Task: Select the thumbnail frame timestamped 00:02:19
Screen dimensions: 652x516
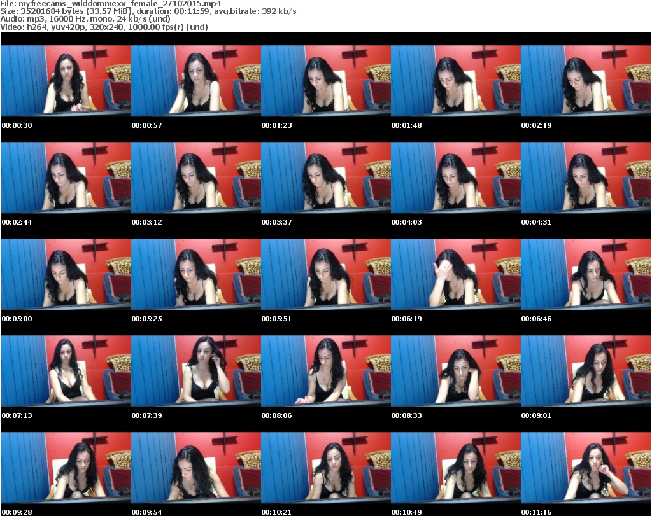Action: 586,81
